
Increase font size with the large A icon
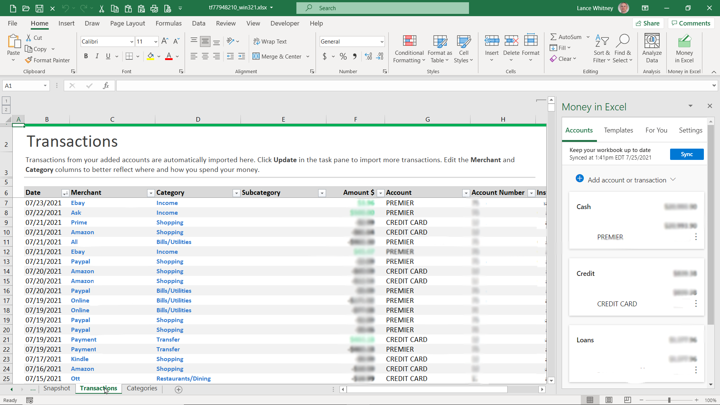pyautogui.click(x=165, y=41)
